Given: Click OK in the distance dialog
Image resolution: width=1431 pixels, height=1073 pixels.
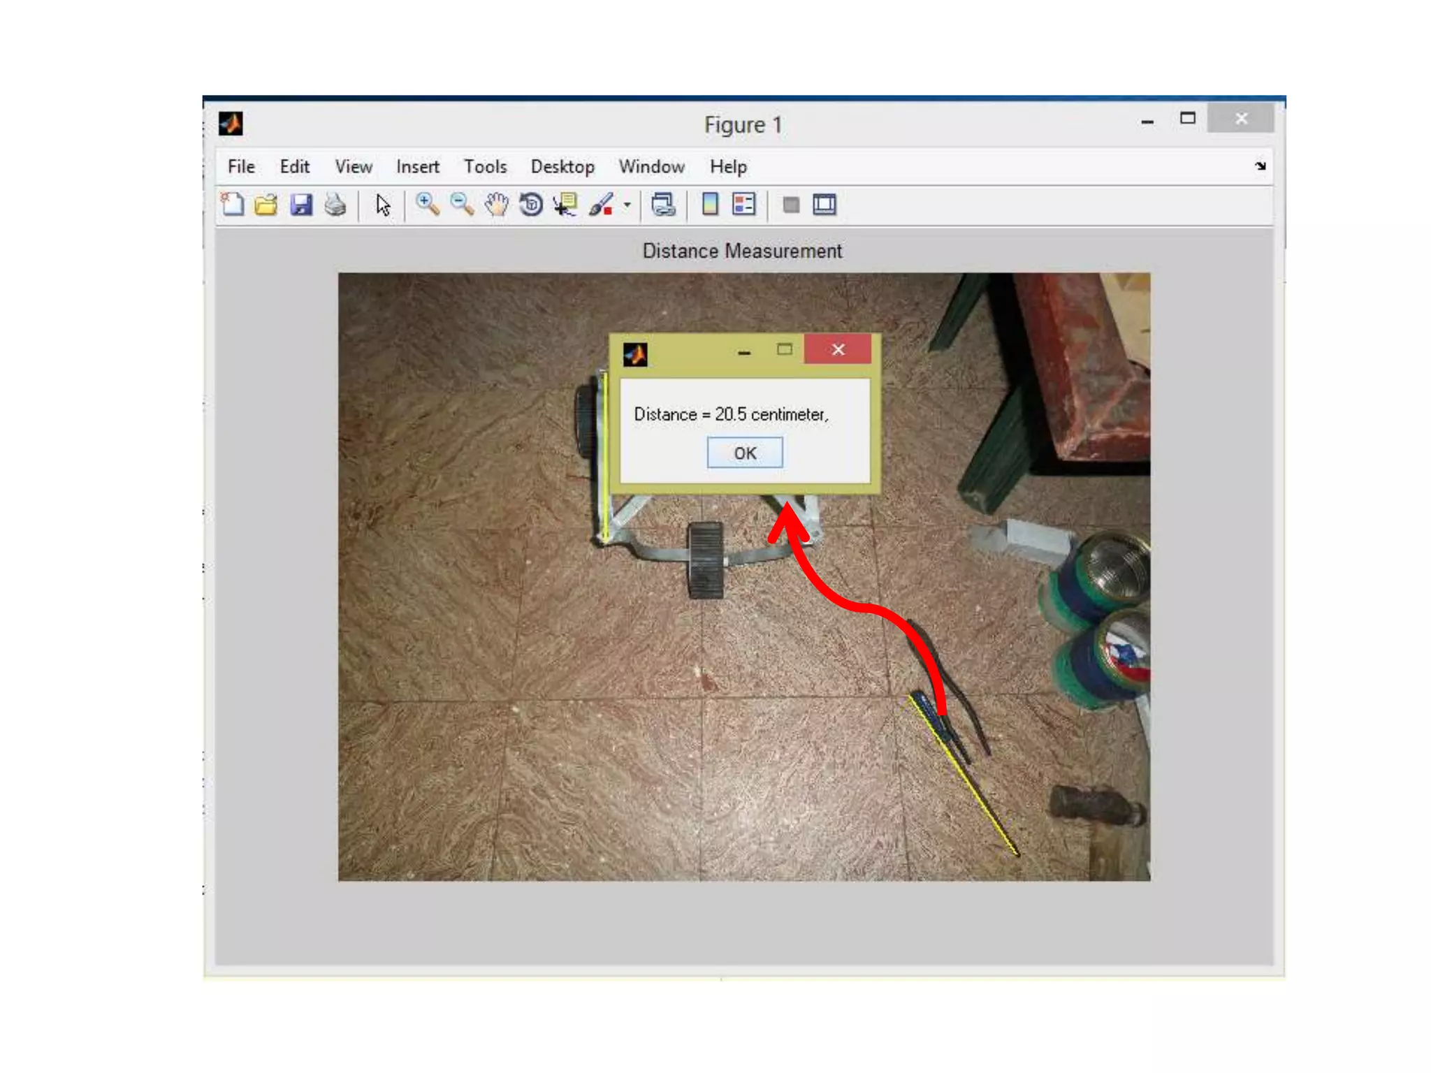Looking at the screenshot, I should [x=745, y=453].
